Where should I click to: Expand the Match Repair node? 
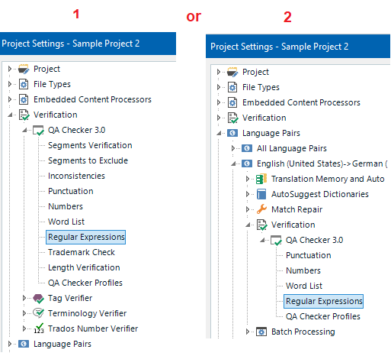click(248, 209)
